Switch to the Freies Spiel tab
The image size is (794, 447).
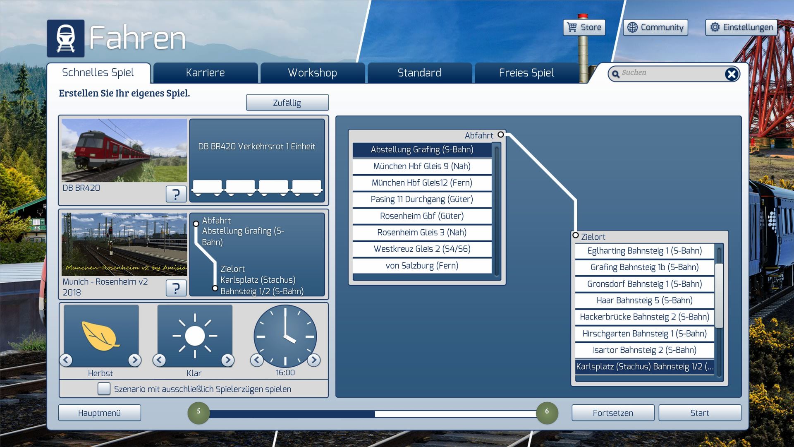[x=526, y=73]
